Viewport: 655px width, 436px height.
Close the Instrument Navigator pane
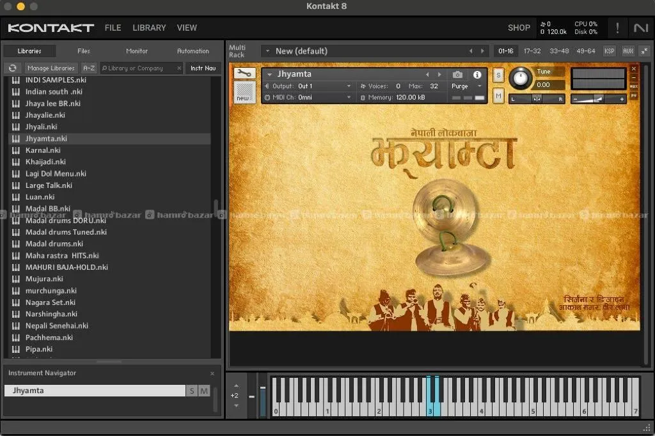[212, 373]
